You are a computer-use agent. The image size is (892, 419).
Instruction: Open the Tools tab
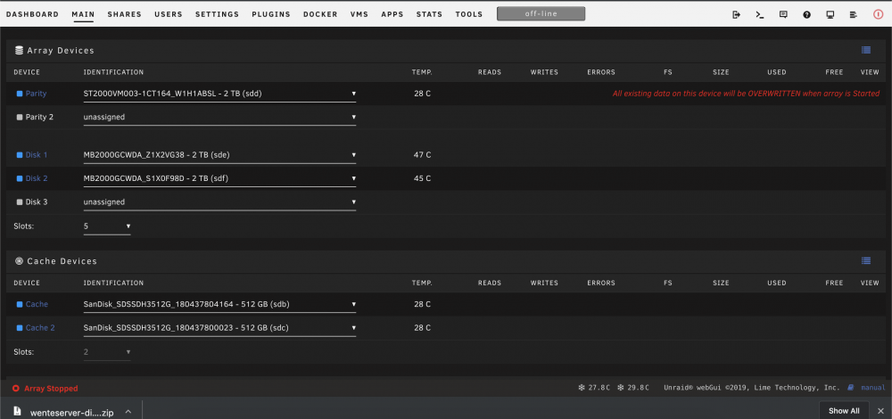[x=469, y=14]
